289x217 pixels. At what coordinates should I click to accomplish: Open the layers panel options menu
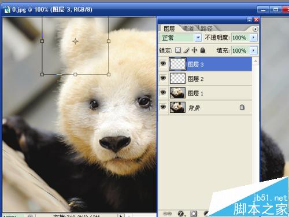pos(255,29)
